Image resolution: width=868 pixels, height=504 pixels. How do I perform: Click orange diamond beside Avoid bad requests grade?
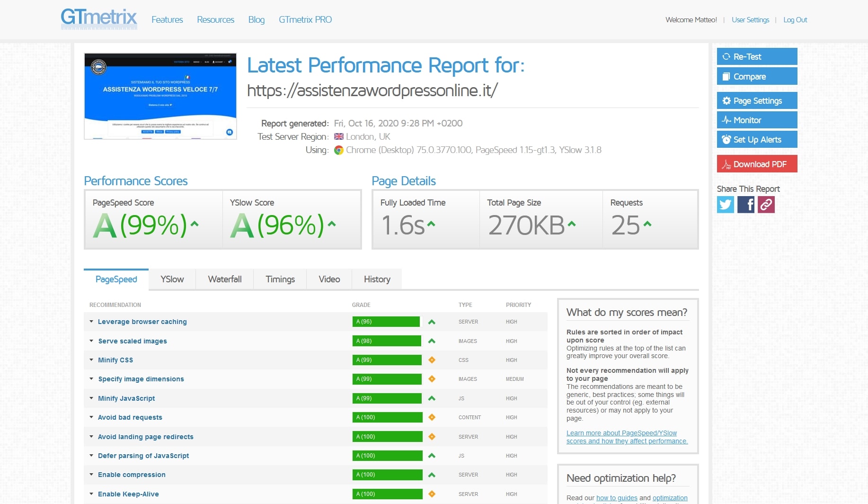click(x=432, y=417)
